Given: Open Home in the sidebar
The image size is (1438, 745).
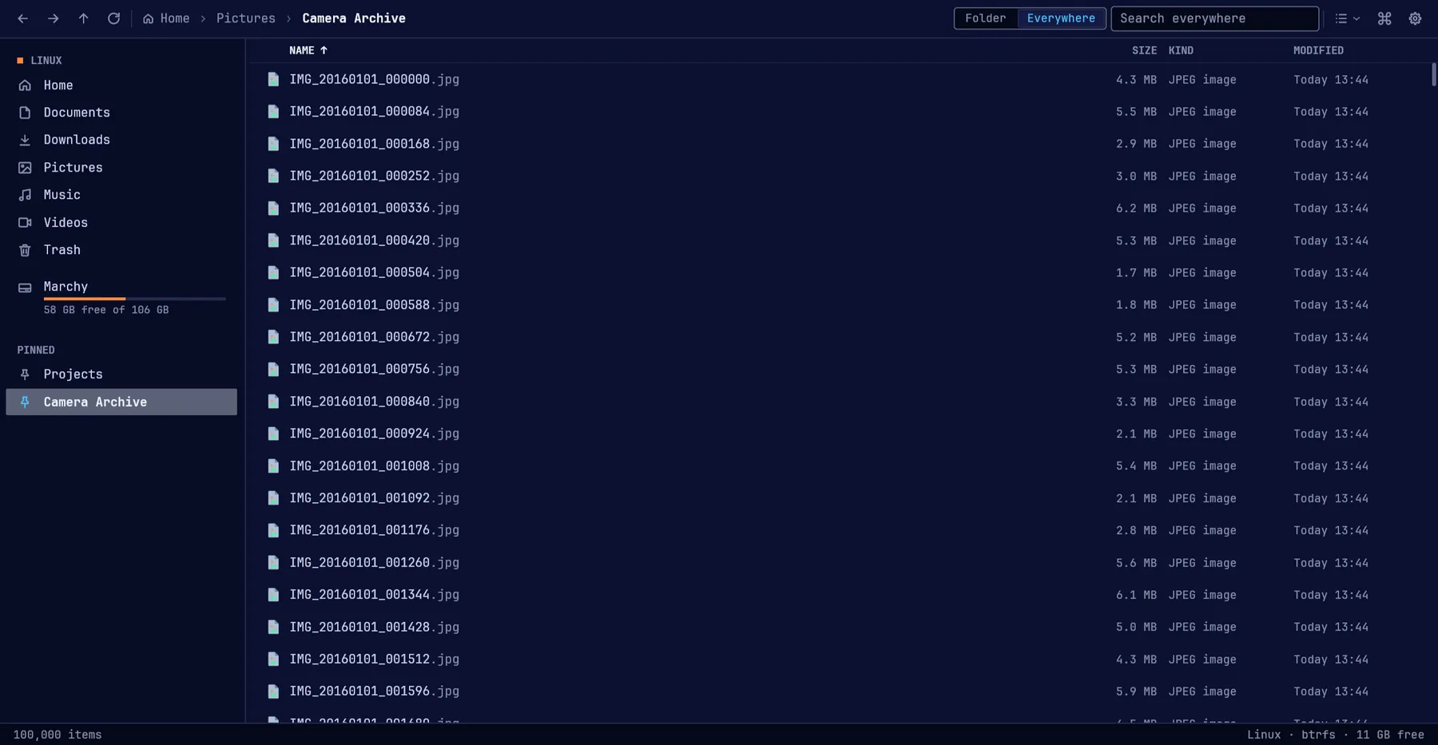Looking at the screenshot, I should point(121,85).
